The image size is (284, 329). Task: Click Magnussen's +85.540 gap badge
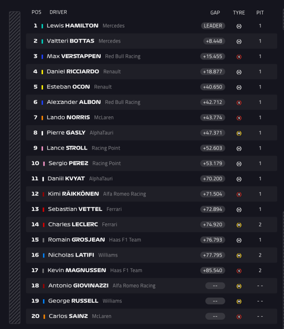213,270
